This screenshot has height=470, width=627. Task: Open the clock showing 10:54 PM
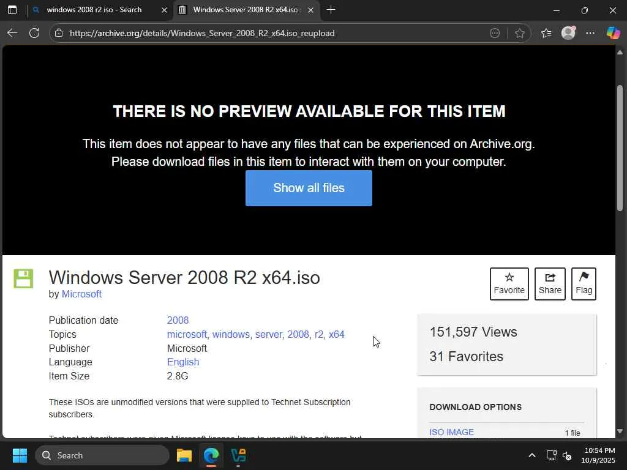click(599, 455)
